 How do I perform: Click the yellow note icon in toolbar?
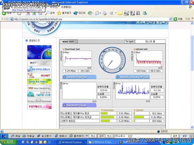120,13
